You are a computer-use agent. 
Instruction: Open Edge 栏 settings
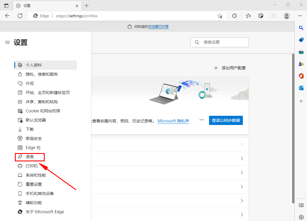(46, 148)
